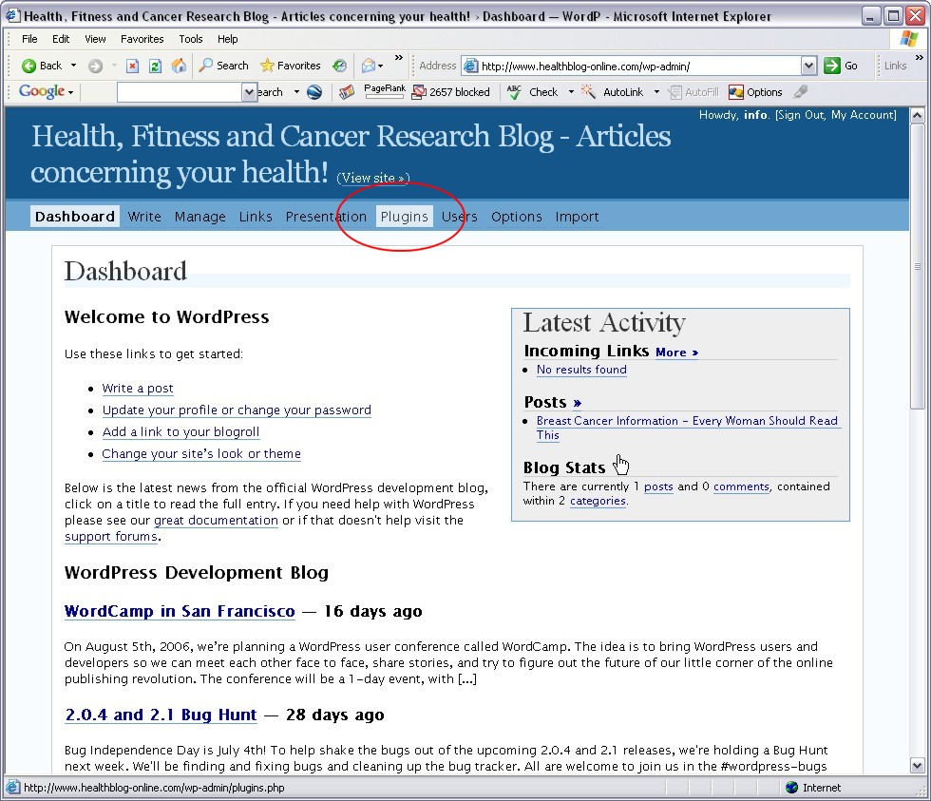Viewport: 931px width, 801px height.
Task: Open the Google logo menu arrow
Action: point(70,92)
